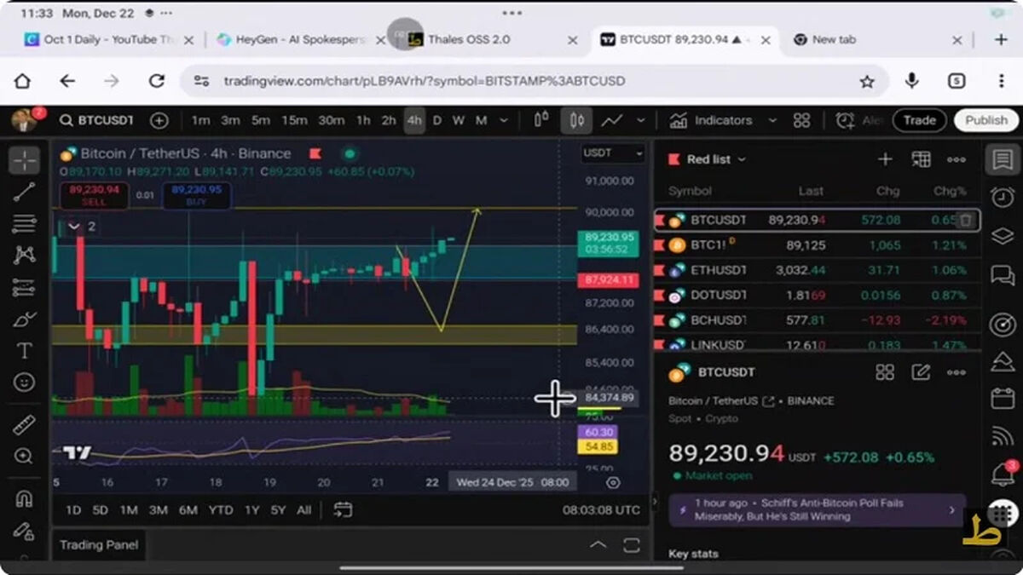Select the 15m timeframe

[x=294, y=120]
